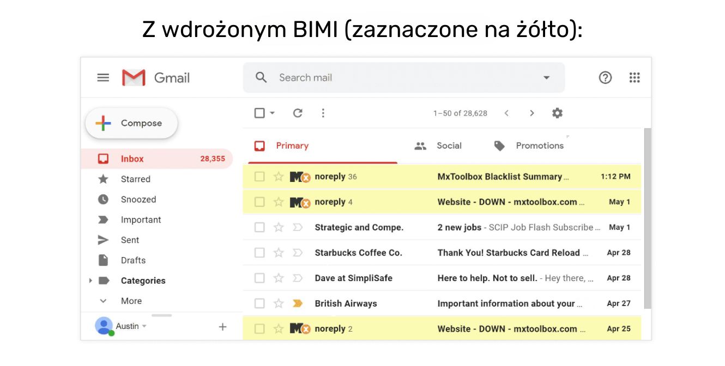Open the Inbox folder
This screenshot has height=366, width=725.
(x=157, y=159)
